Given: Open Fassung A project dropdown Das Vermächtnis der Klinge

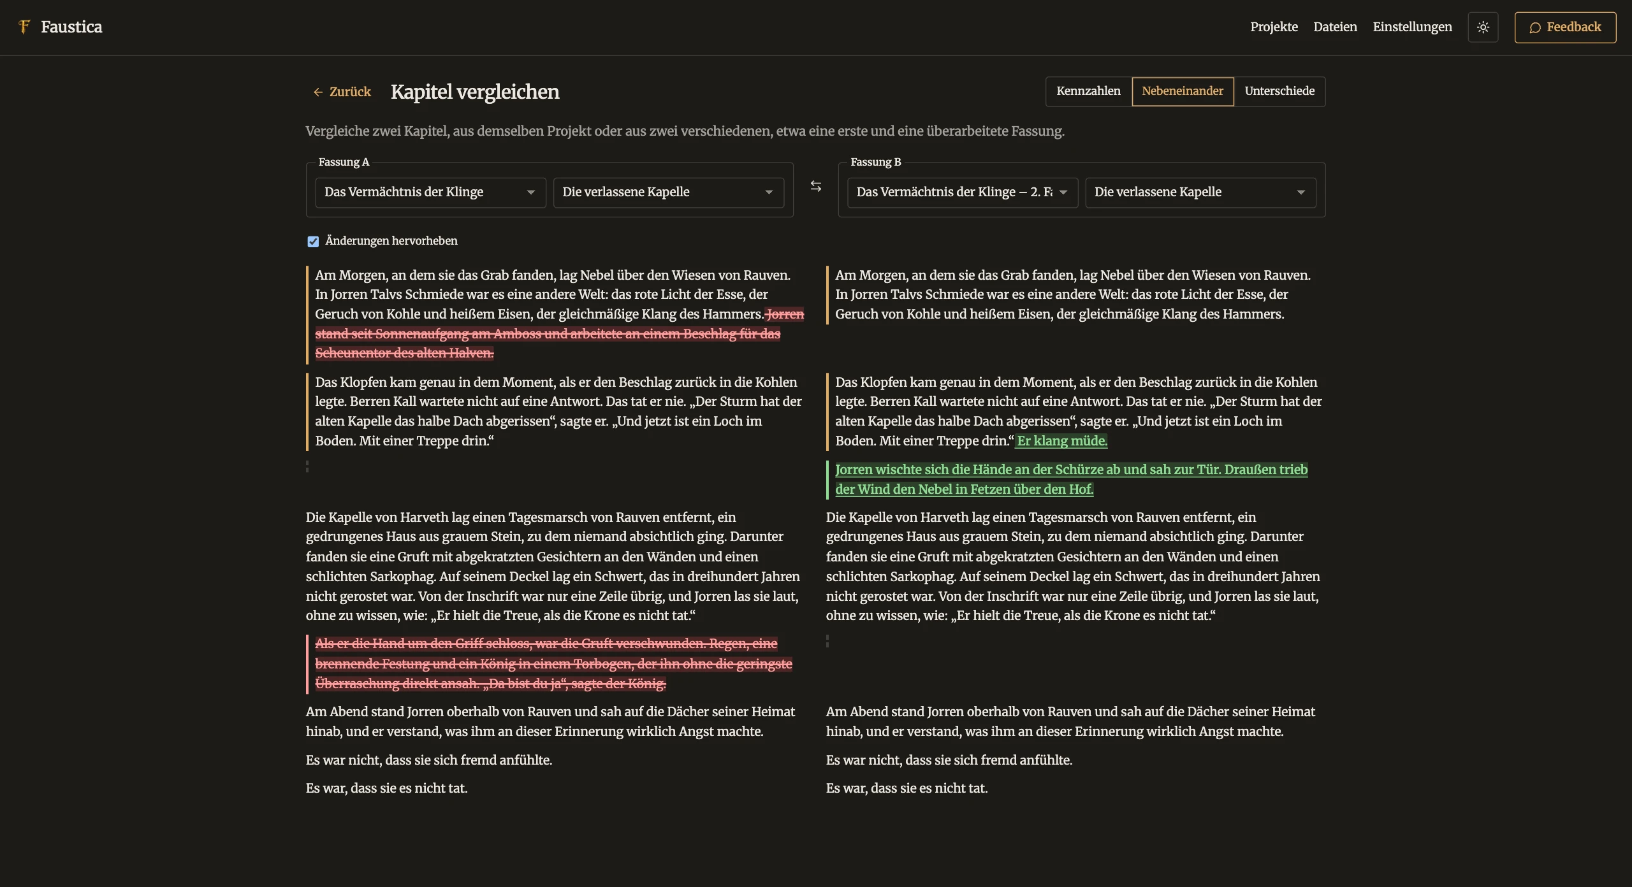Looking at the screenshot, I should (x=430, y=192).
